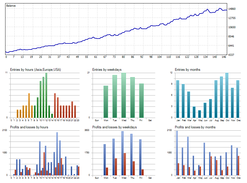Click the tallest green hour-12 bar in Entries by hours
This screenshot has height=183, width=247.
click(46, 95)
